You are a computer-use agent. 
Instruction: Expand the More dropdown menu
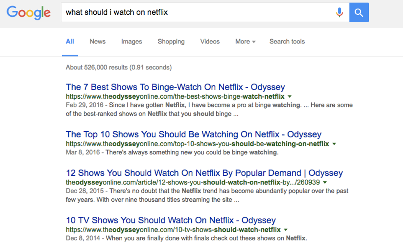tap(245, 41)
